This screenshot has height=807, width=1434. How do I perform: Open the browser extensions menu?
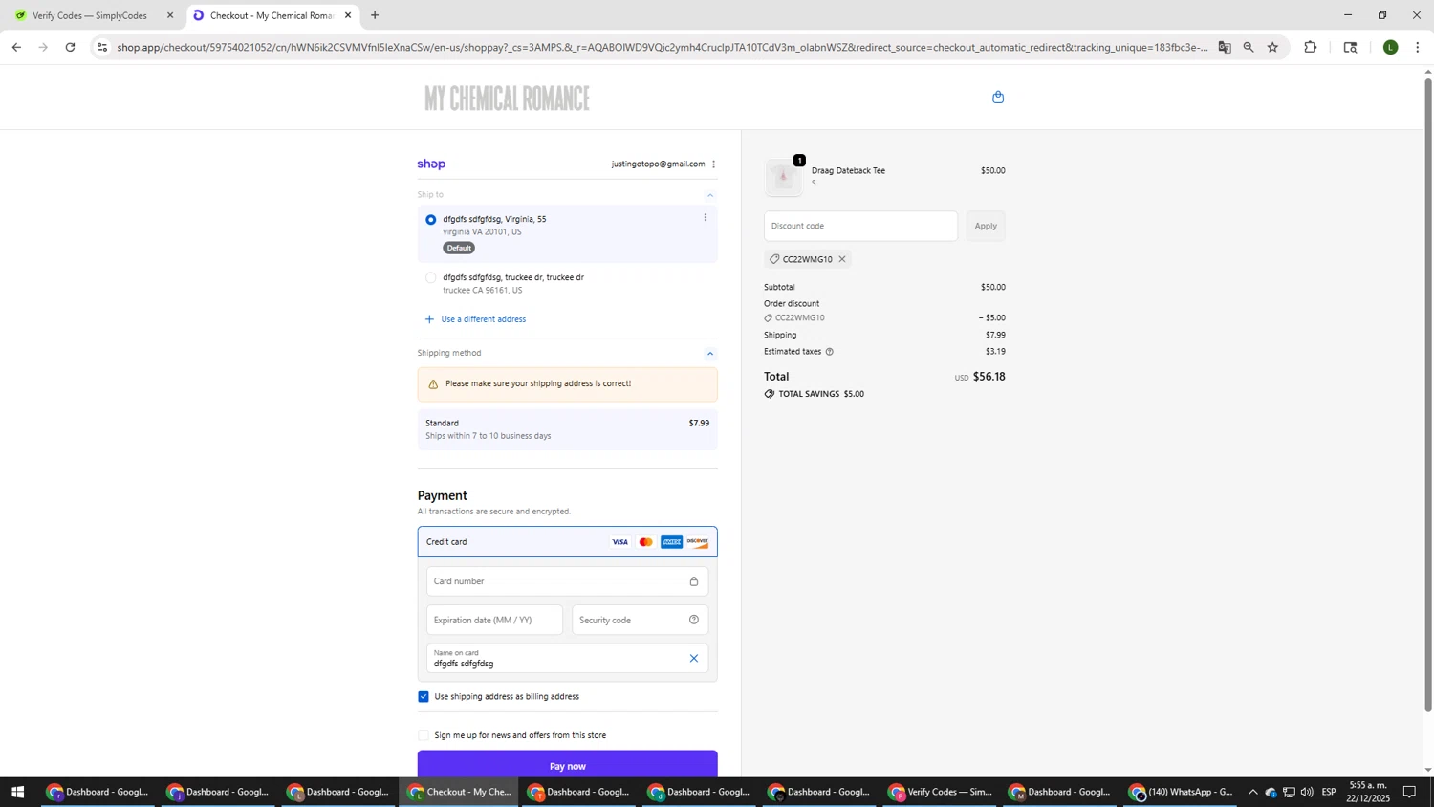click(1311, 47)
